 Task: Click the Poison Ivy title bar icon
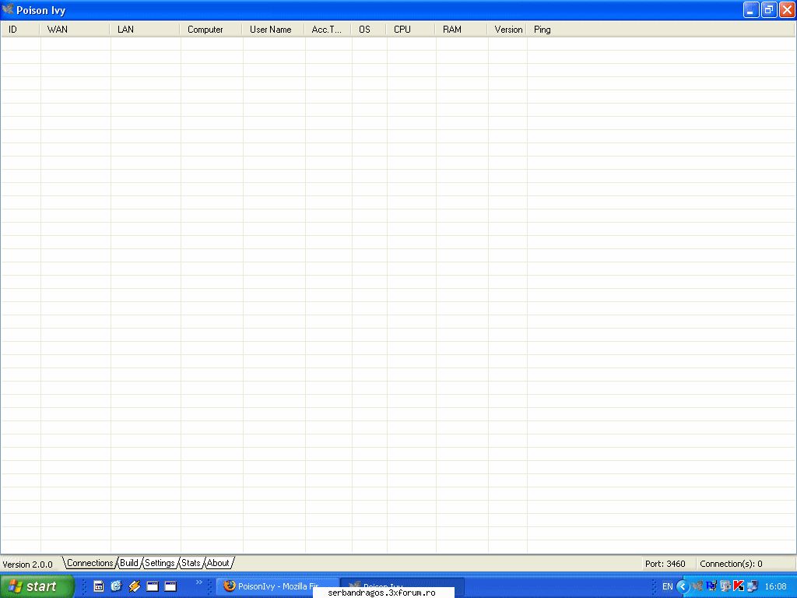8,9
